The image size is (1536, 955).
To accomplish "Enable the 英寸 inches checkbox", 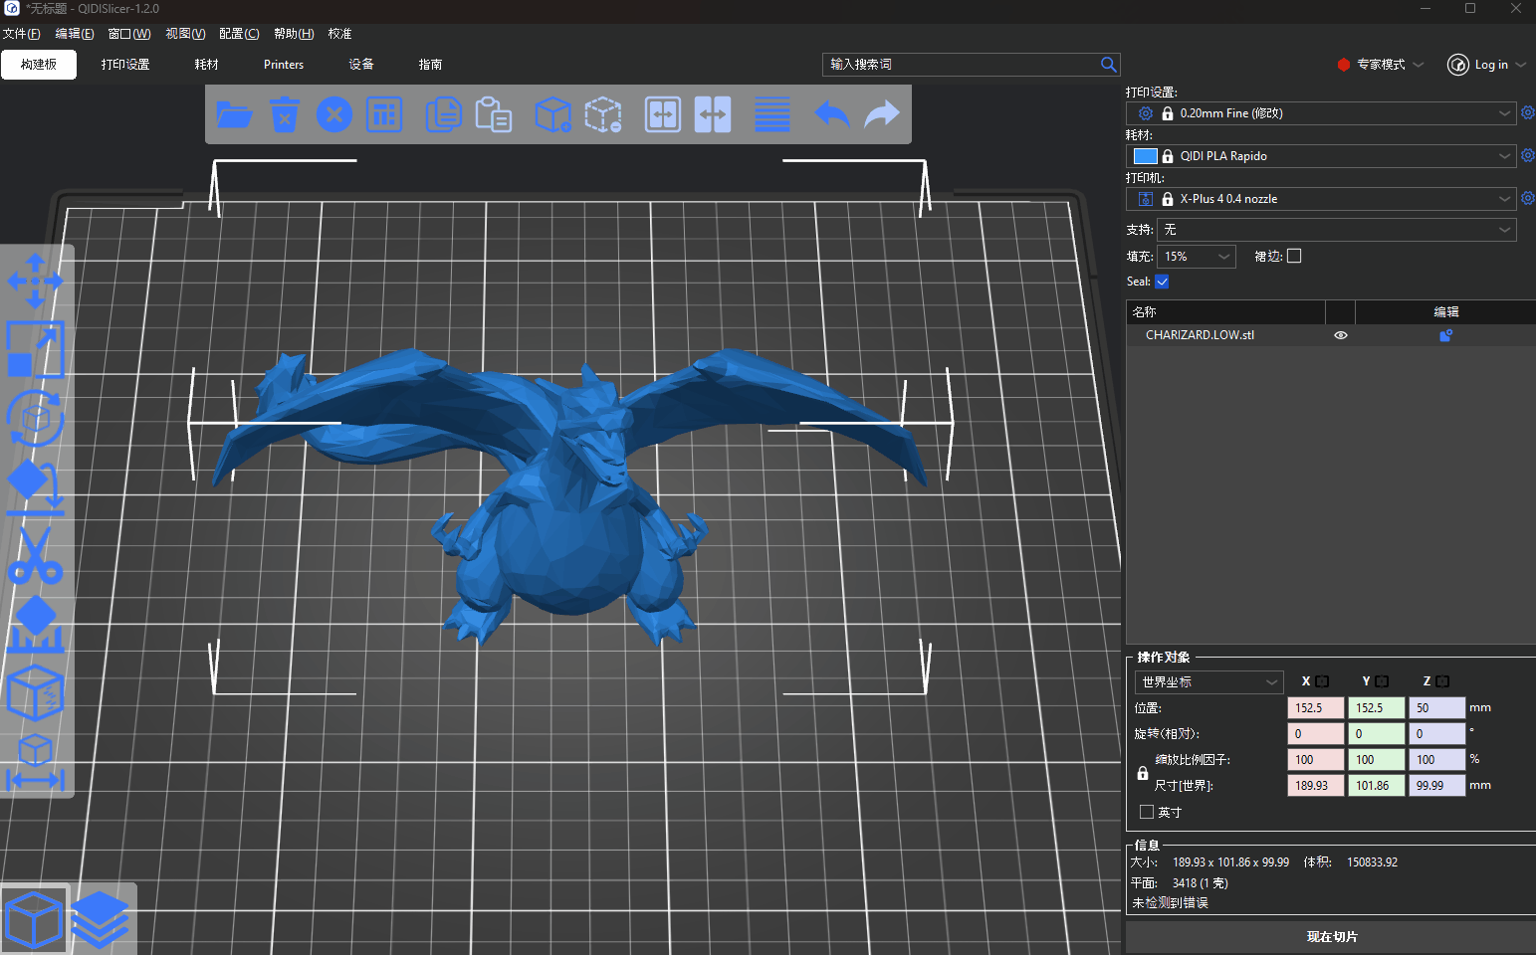I will pos(1147,812).
